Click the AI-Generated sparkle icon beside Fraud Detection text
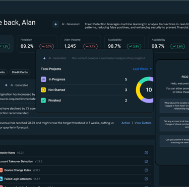This screenshot has height=187, width=189. [x=55, y=24]
